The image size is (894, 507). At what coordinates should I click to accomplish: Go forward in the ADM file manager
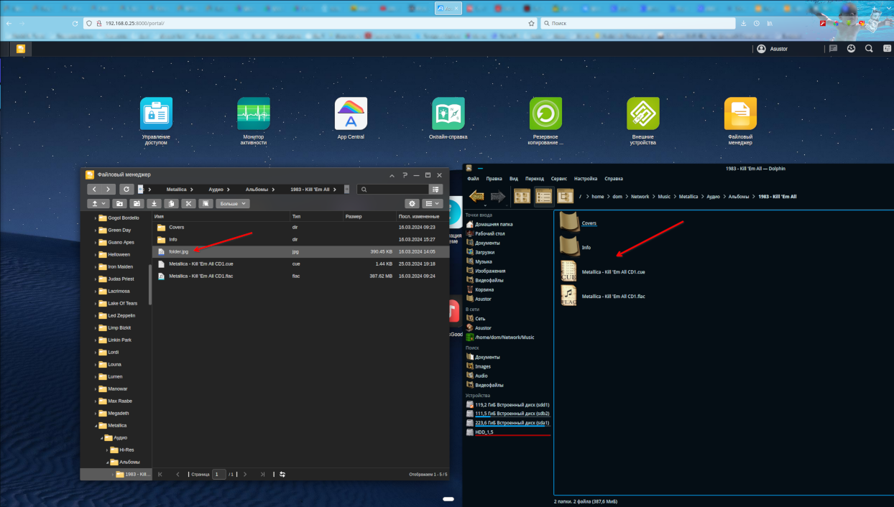point(109,189)
